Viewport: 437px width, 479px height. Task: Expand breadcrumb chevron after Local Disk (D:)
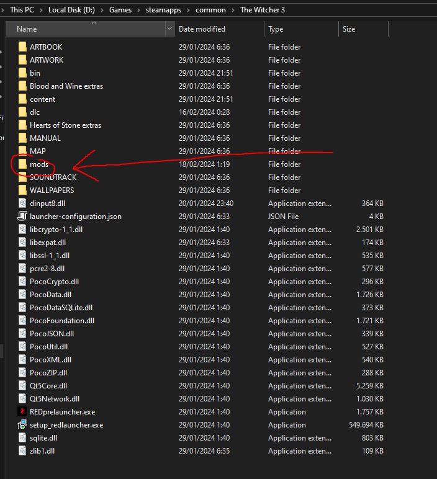pyautogui.click(x=102, y=10)
